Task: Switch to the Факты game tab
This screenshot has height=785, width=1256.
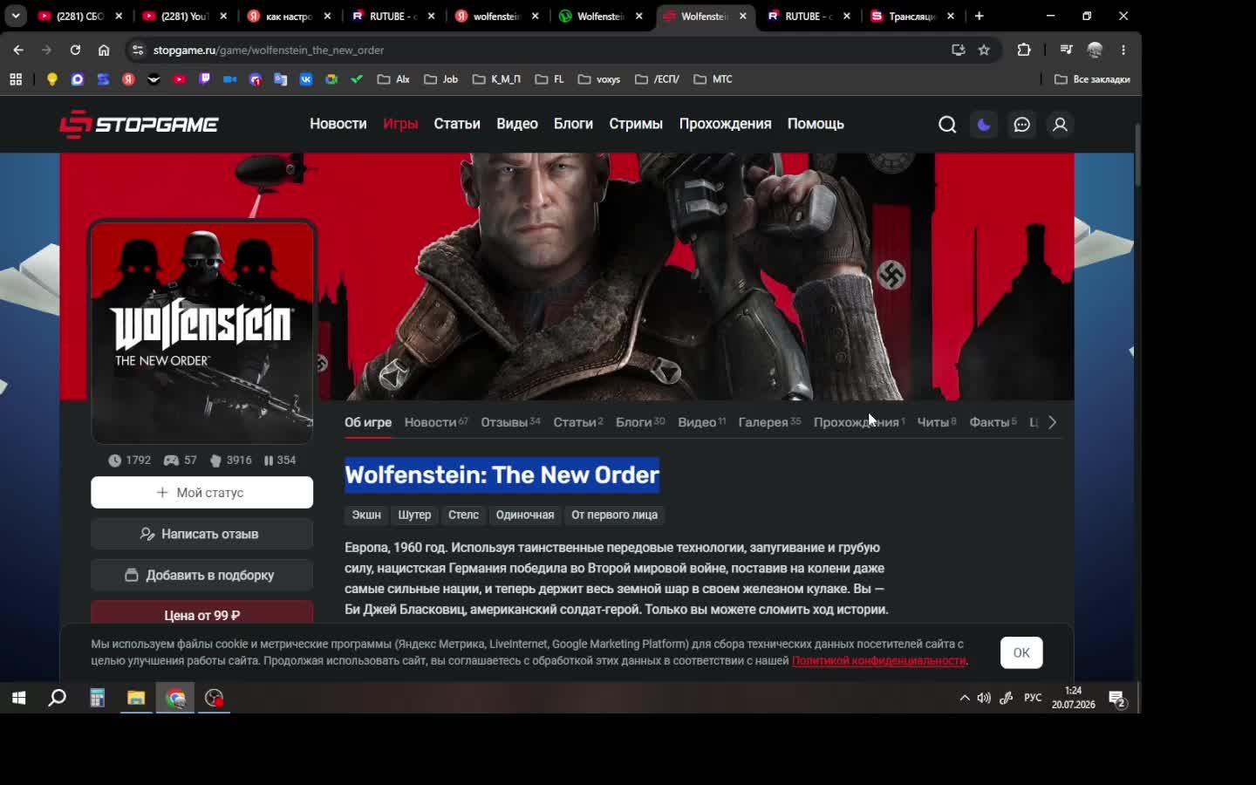Action: click(x=993, y=422)
